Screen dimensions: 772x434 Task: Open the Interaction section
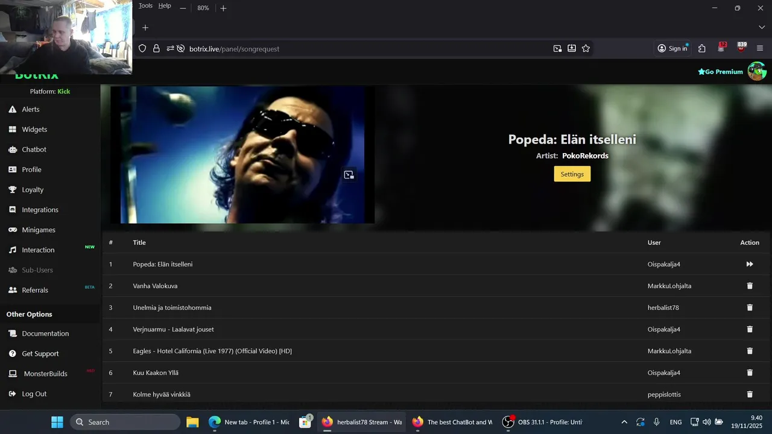coord(38,250)
